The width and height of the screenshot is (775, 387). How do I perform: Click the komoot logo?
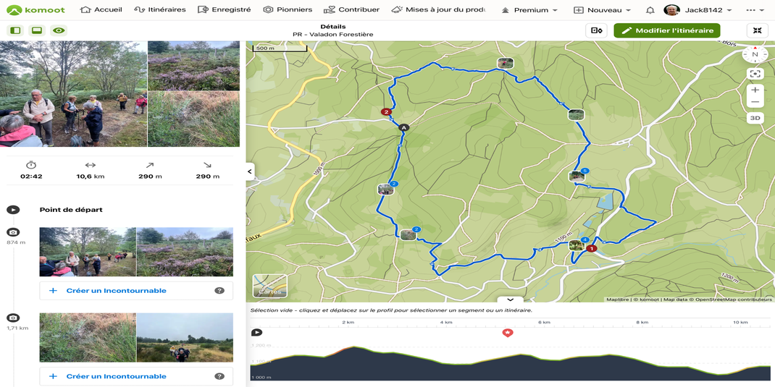(35, 10)
